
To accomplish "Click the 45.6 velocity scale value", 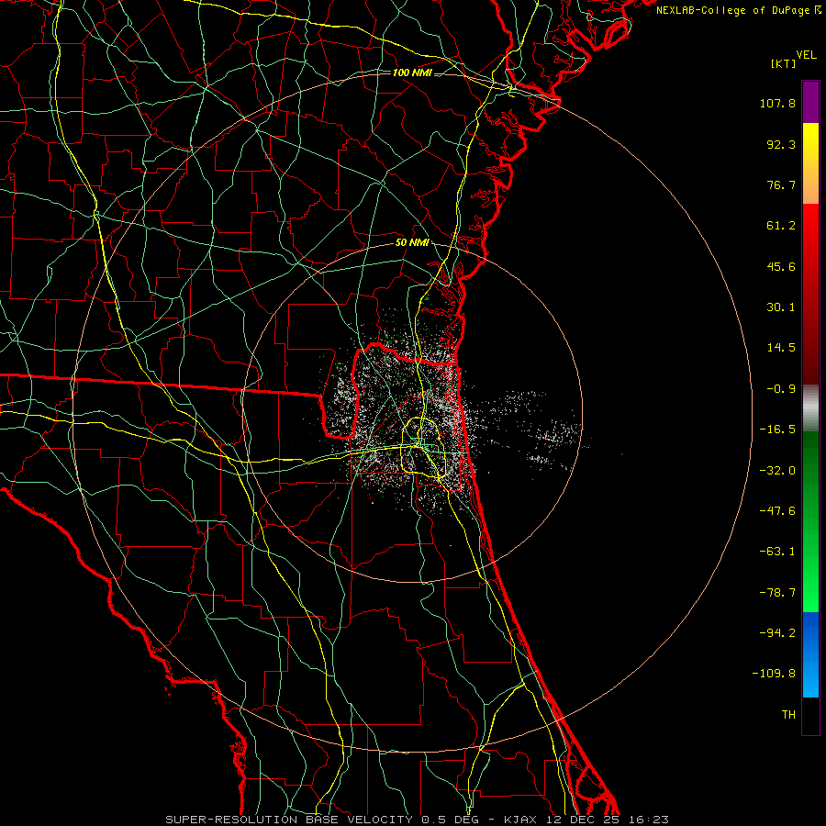I will [x=781, y=266].
